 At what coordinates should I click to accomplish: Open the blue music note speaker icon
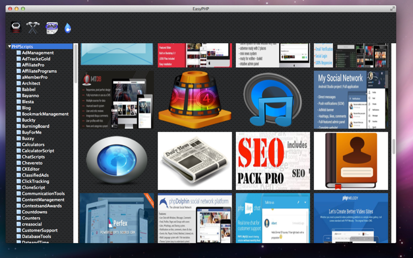click(273, 100)
